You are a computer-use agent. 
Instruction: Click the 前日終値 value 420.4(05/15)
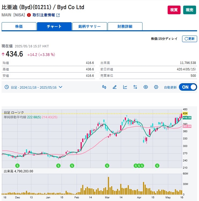(186, 69)
